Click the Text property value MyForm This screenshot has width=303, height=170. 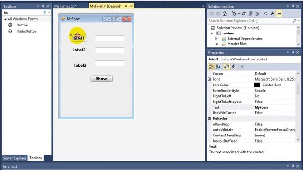[x=261, y=107]
